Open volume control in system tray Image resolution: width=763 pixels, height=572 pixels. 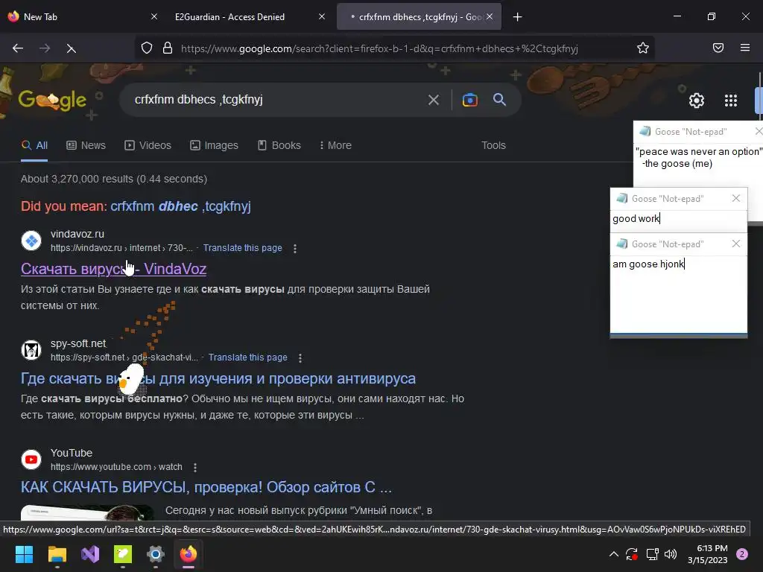pyautogui.click(x=671, y=554)
